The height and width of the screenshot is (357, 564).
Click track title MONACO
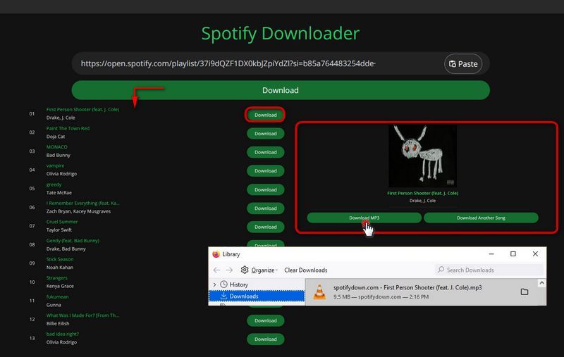(57, 147)
